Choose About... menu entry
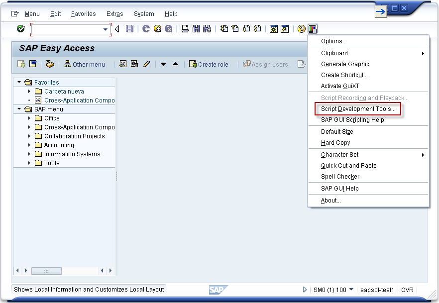Screen dimensions: 439x303 point(368,201)
